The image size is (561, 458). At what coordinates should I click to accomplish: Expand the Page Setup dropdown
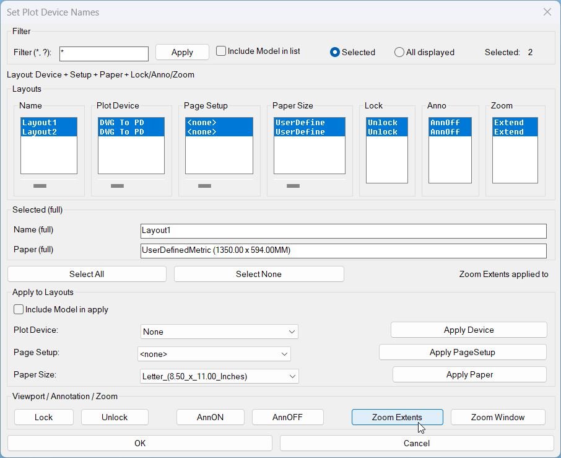click(x=214, y=354)
